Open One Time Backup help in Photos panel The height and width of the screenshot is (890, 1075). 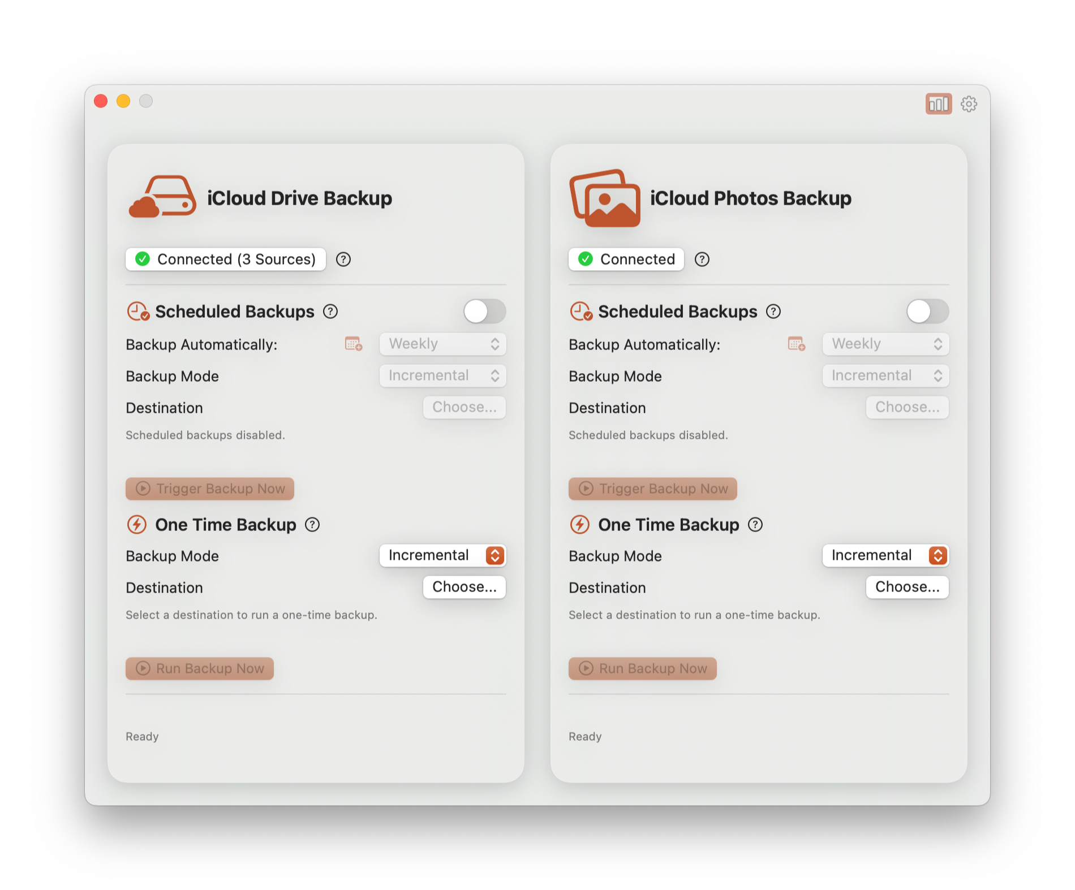[x=755, y=525]
